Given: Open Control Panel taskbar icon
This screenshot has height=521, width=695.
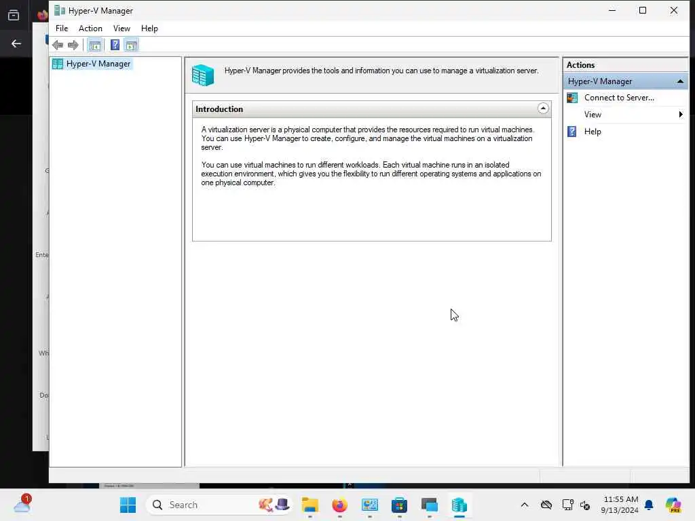Looking at the screenshot, I should (x=370, y=505).
